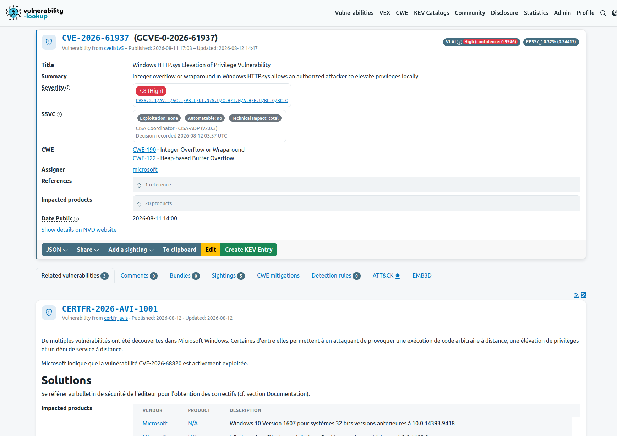The width and height of the screenshot is (617, 436).
Task: Open the search magnifier icon
Action: coord(603,13)
